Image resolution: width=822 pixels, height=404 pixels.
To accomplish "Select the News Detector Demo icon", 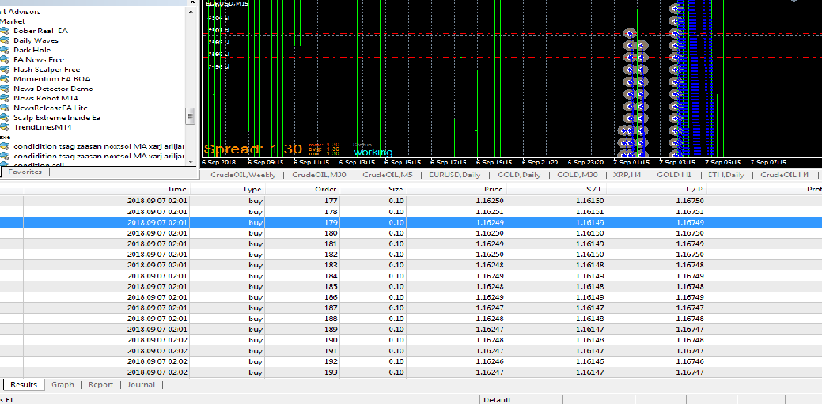I will point(5,89).
